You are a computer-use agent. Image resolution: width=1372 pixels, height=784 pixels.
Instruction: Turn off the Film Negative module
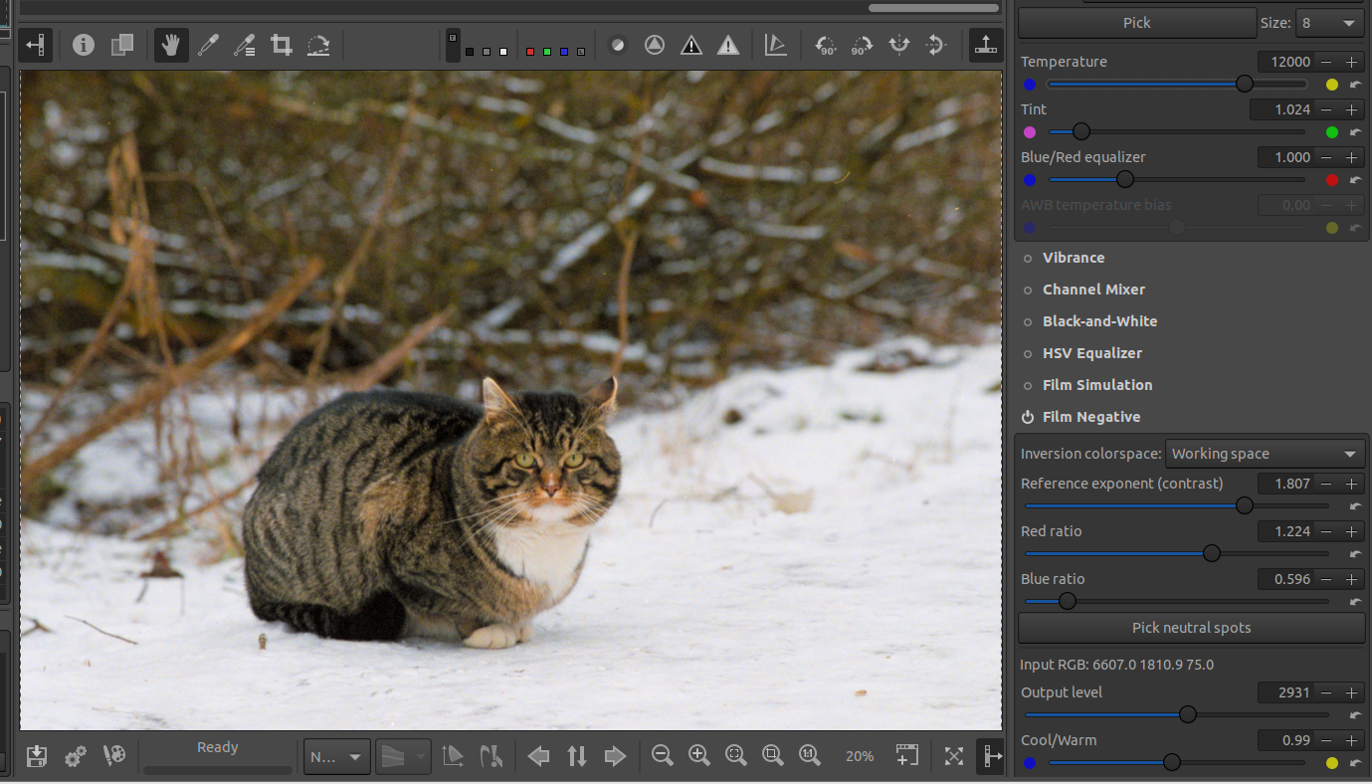(x=1028, y=417)
